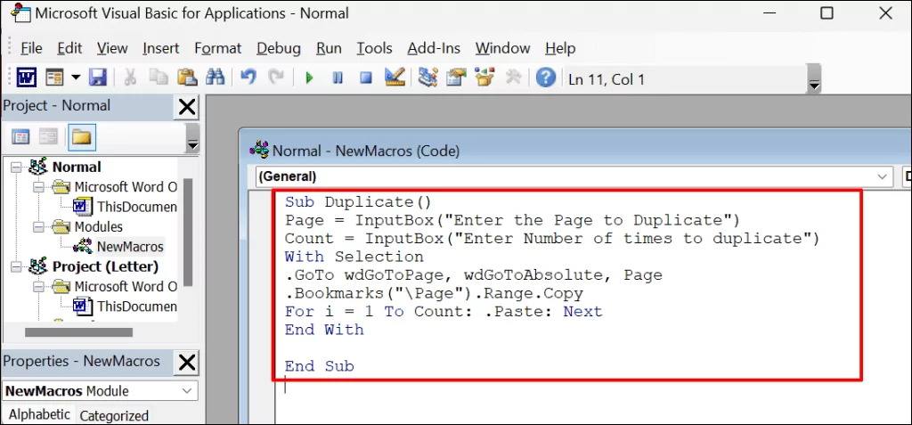Screen dimensions: 912x425
Task: Open Find with the binoculars icon
Action: click(216, 78)
